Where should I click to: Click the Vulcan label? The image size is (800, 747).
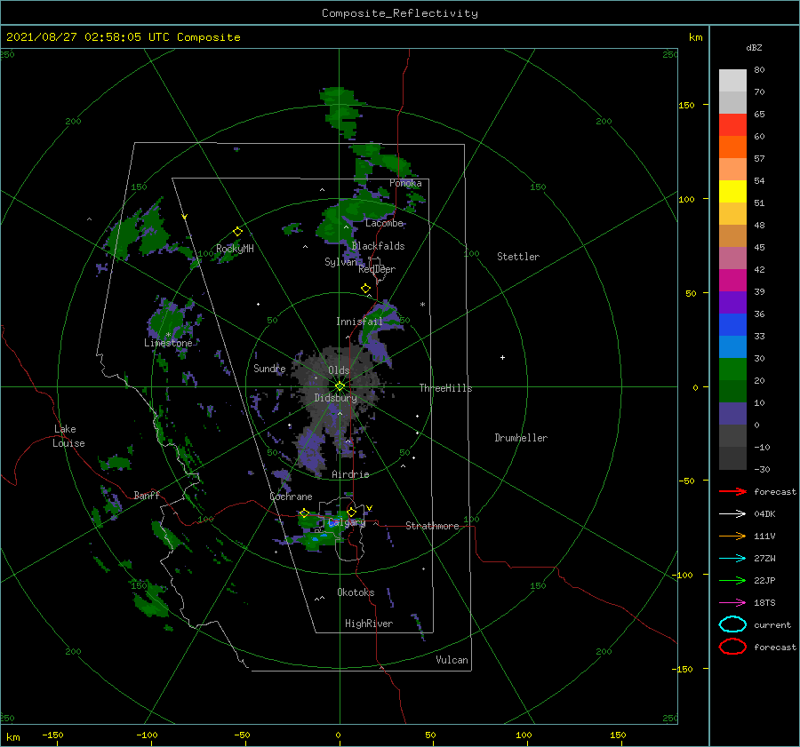tap(452, 660)
